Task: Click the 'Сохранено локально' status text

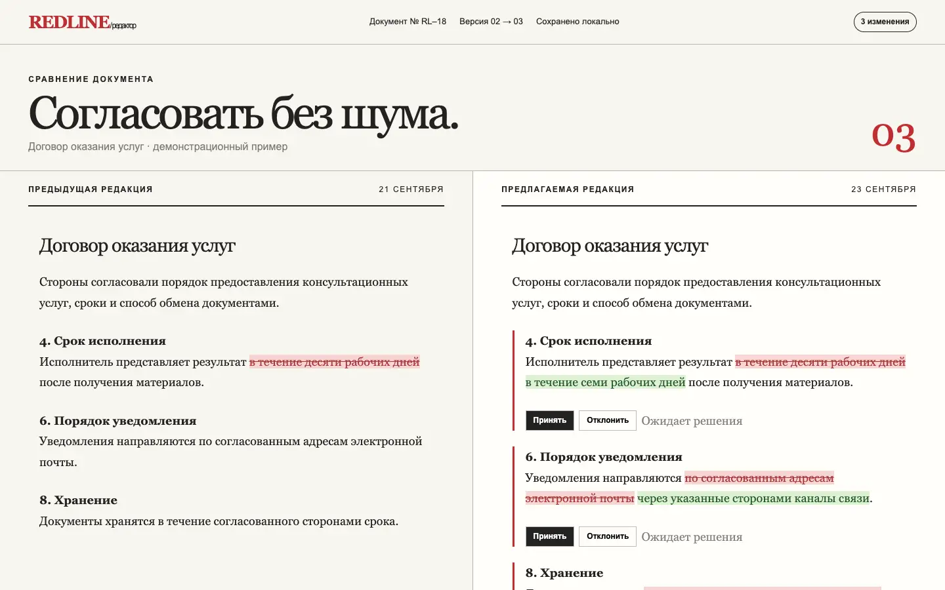Action: 577,22
